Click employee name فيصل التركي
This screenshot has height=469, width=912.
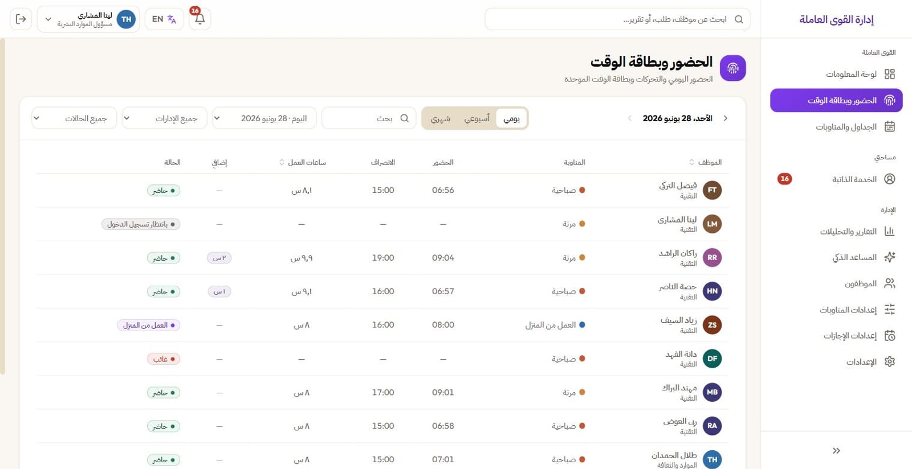[678, 186]
